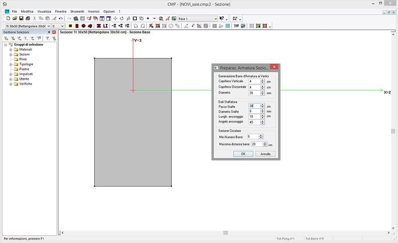398x243 pixels.
Task: Click the SNAP toolbar icon
Action: 236,26
